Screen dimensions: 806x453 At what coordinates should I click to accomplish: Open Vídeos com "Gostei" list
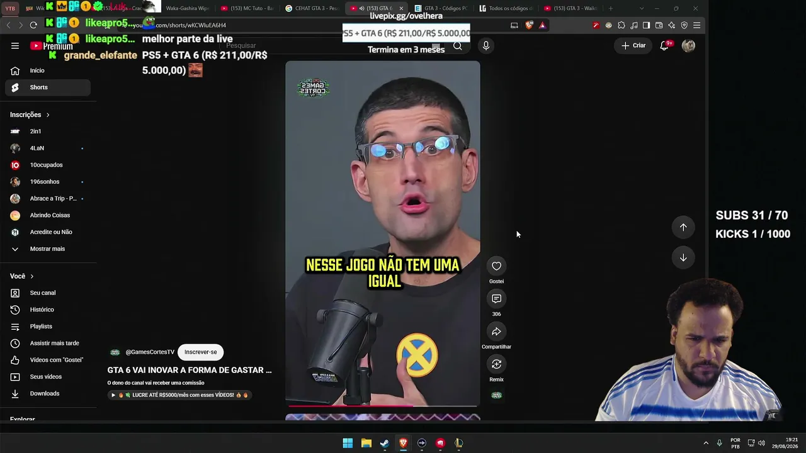(48, 360)
